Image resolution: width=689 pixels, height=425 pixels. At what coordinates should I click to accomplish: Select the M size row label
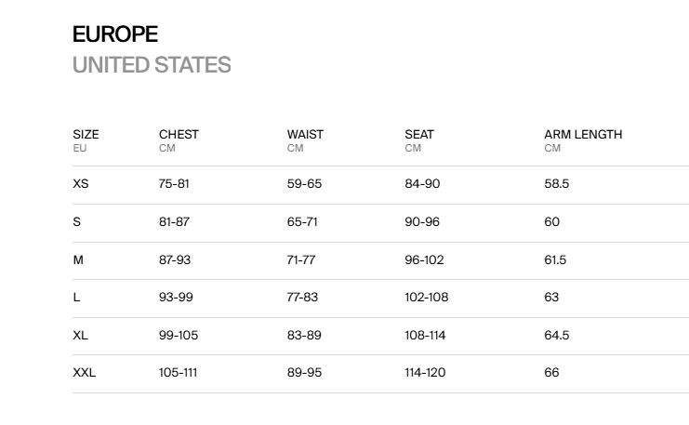pyautogui.click(x=78, y=260)
